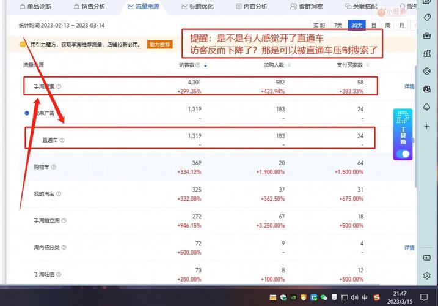This screenshot has width=438, height=306.
Task: Select the 流量来源 tab
Action: click(x=144, y=6)
